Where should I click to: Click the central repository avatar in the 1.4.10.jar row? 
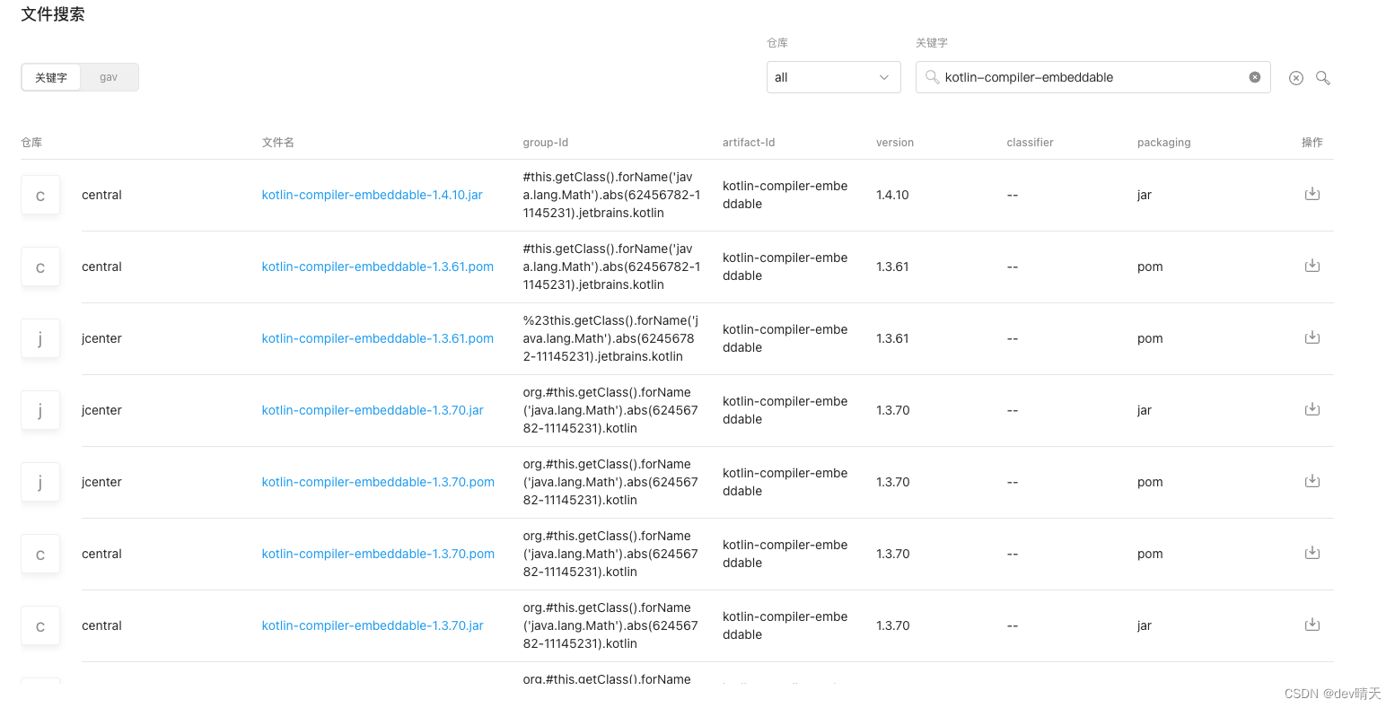click(40, 195)
